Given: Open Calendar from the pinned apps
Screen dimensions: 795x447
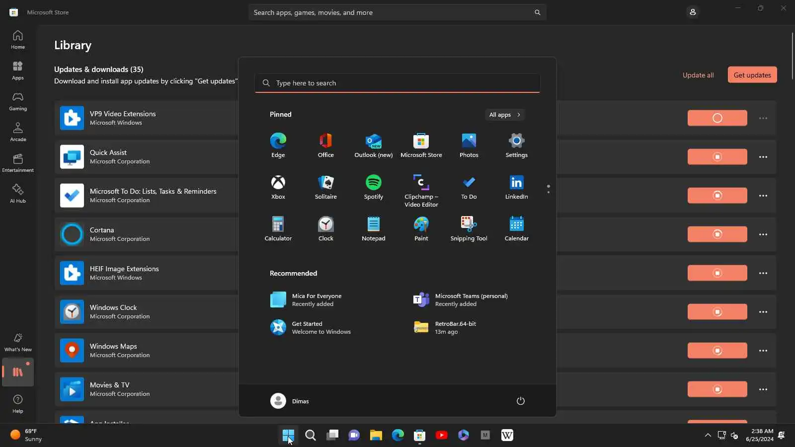Looking at the screenshot, I should 517,229.
